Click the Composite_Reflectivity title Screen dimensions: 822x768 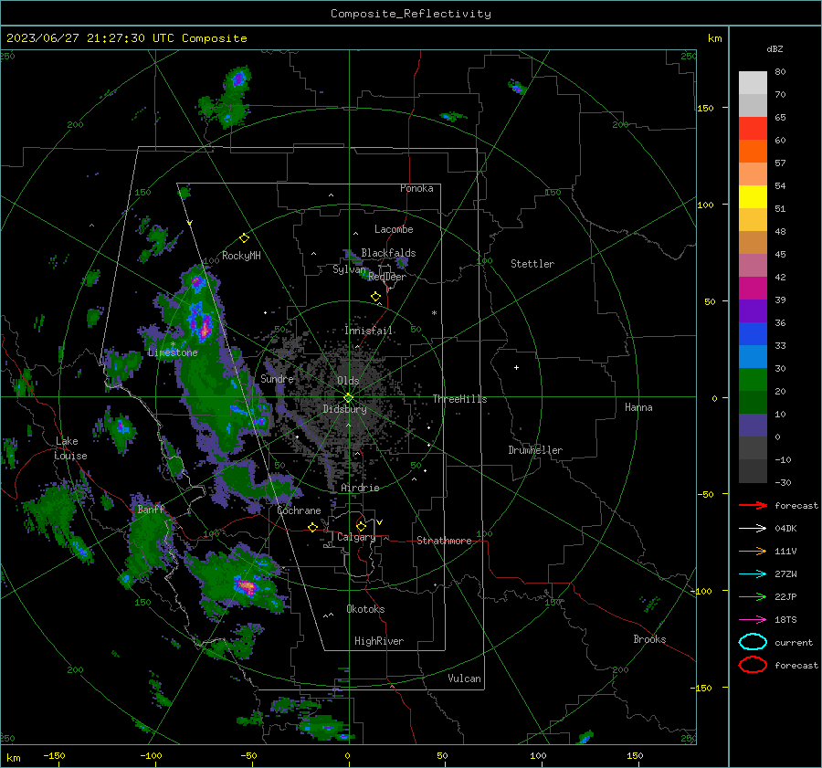coord(411,14)
